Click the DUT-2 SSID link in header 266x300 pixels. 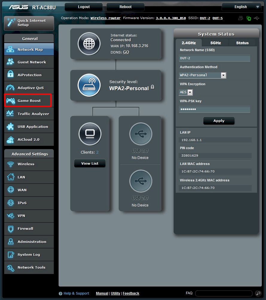[205, 18]
